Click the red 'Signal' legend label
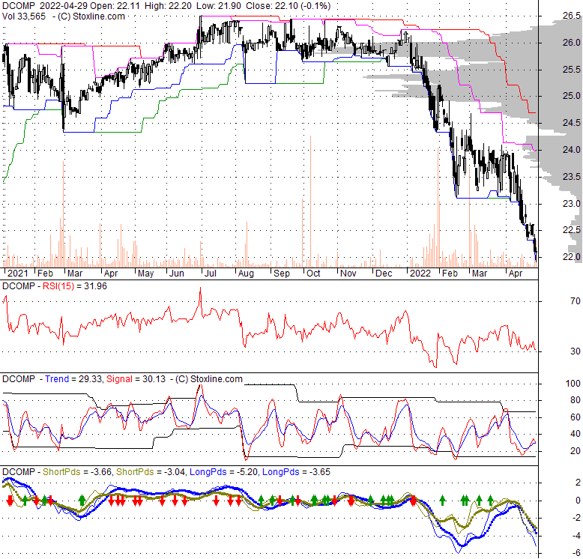This screenshot has width=583, height=559. (x=119, y=379)
